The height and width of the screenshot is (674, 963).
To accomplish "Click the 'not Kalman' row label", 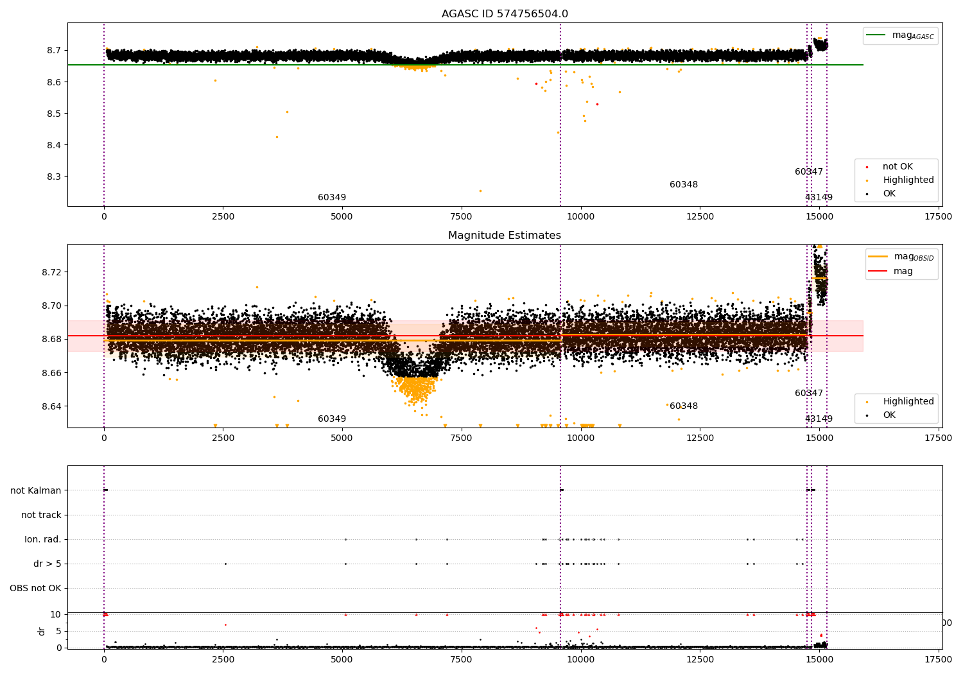I will [x=36, y=490].
